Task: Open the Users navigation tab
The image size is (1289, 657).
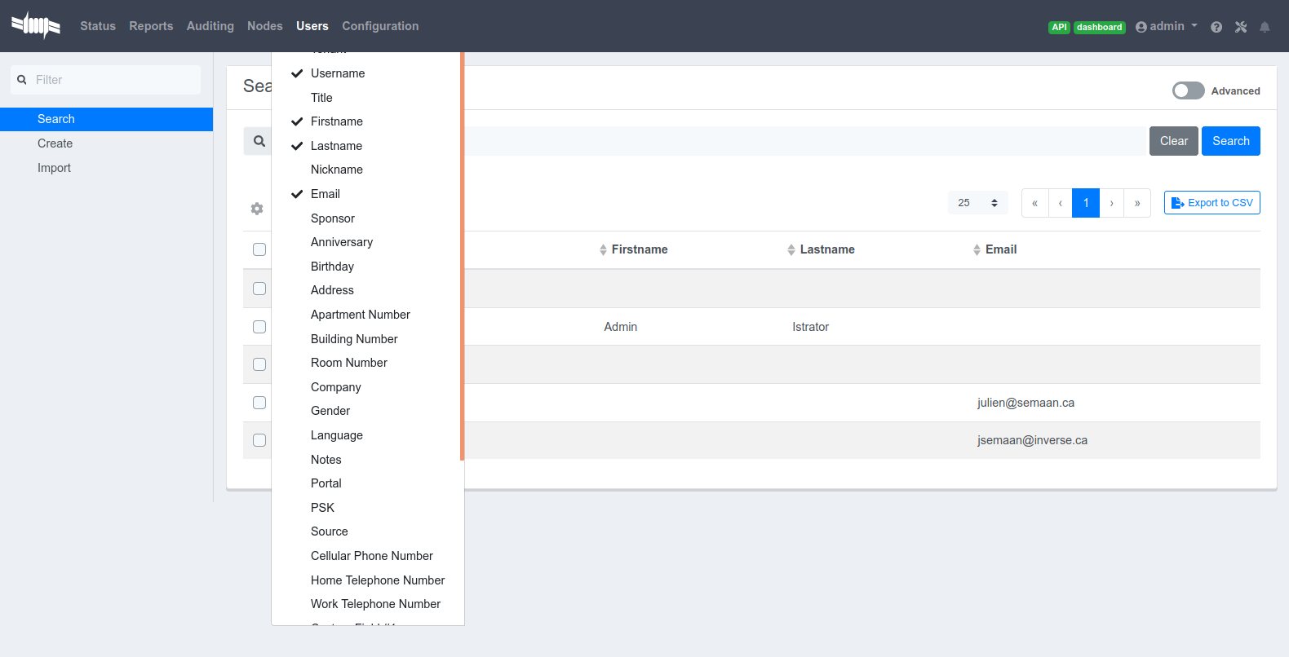Action: (312, 26)
